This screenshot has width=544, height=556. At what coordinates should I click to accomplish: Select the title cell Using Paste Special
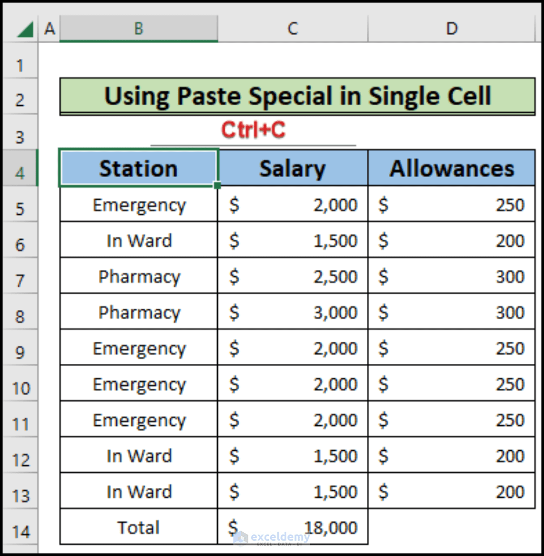pos(297,97)
